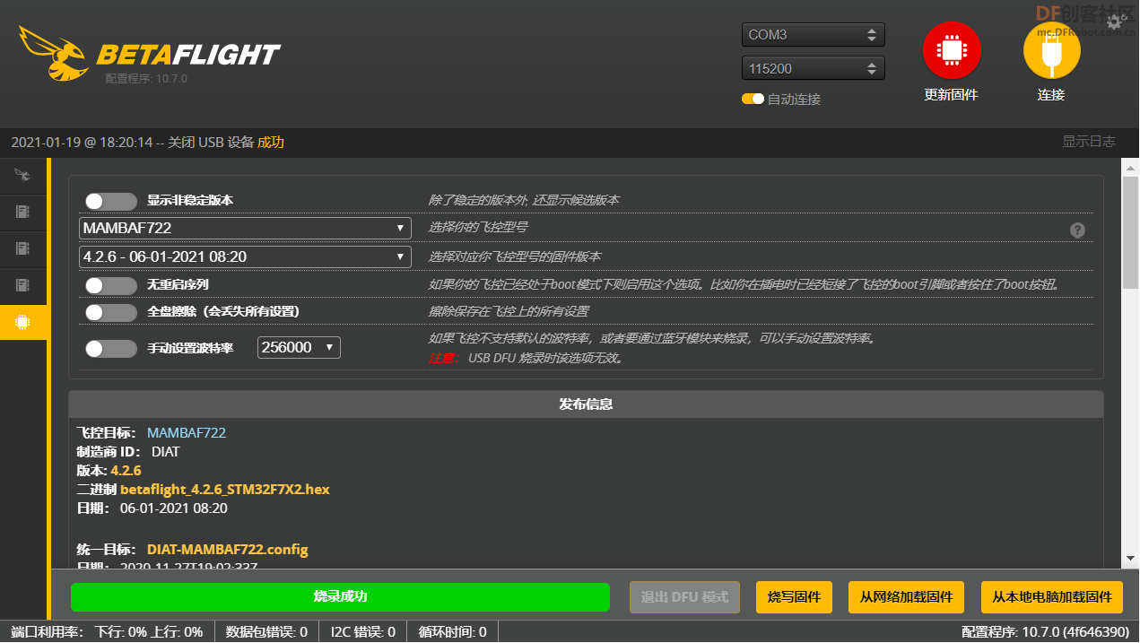The image size is (1140, 643).
Task: Toggle 无重启序列 switch
Action: (x=111, y=285)
